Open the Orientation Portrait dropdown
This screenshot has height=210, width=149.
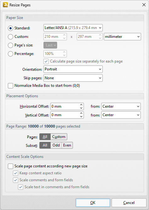(73, 69)
